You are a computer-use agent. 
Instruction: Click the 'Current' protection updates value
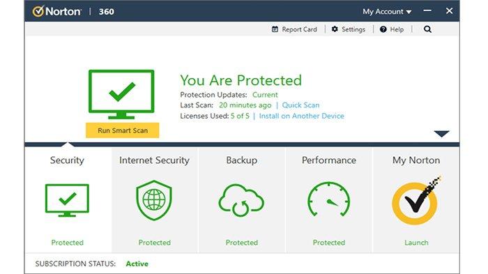(x=265, y=95)
